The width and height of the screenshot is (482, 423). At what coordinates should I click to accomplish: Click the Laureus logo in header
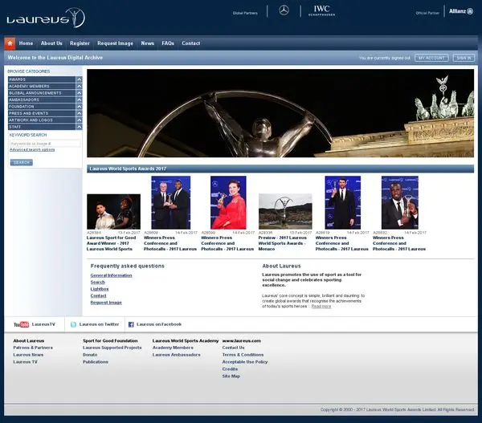tap(46, 18)
